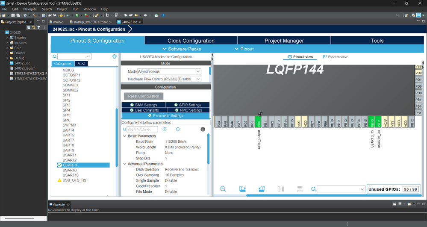This screenshot has height=227, width=427.
Task: Click the zoom out magnifier in pinout view
Action: point(223,189)
